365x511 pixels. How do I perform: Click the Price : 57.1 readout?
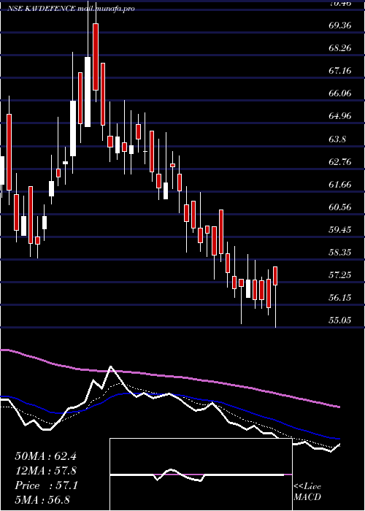46,485
